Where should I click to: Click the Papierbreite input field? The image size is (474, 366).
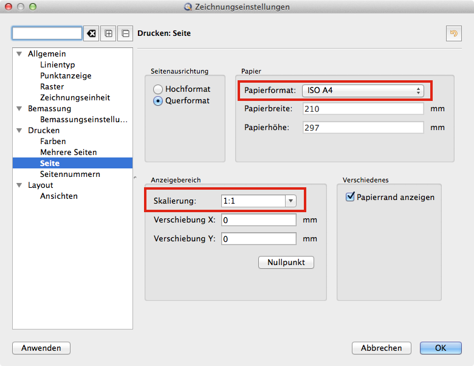(x=362, y=109)
